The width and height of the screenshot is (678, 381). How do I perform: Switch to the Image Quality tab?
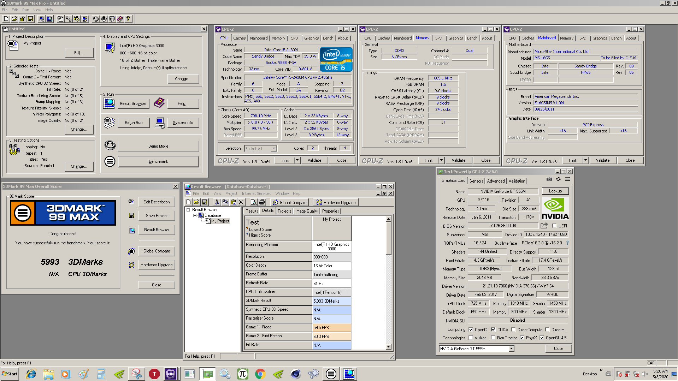pyautogui.click(x=306, y=211)
